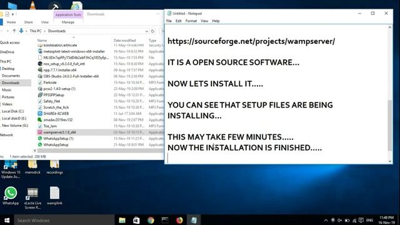Open the memstick desktop folder

point(32,167)
